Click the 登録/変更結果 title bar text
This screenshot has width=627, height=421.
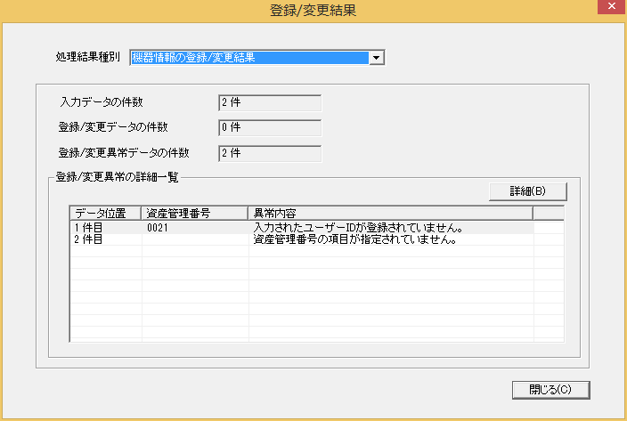pyautogui.click(x=313, y=10)
